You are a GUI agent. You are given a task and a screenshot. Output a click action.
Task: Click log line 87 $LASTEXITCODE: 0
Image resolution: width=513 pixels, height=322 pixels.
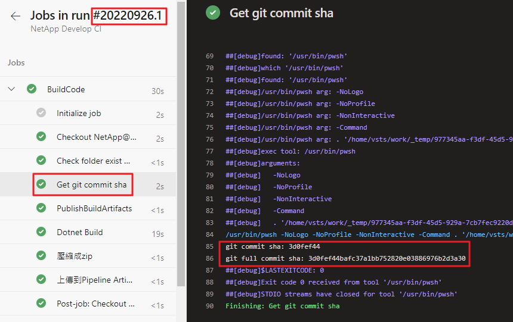[275, 270]
